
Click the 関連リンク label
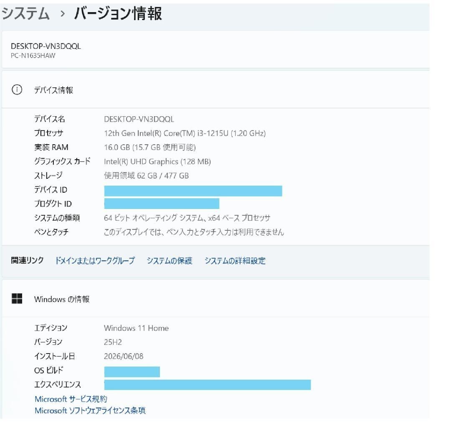(x=27, y=260)
